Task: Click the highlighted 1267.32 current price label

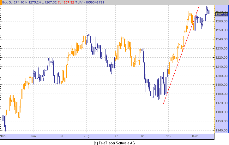Action: pos(221,14)
